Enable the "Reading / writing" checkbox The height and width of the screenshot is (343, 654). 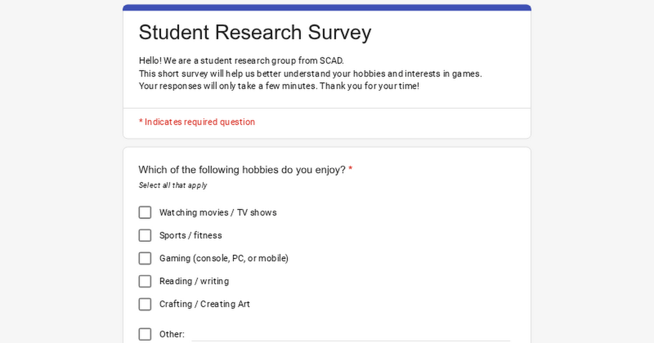coord(145,281)
